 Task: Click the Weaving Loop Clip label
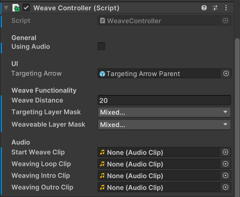point(41,164)
